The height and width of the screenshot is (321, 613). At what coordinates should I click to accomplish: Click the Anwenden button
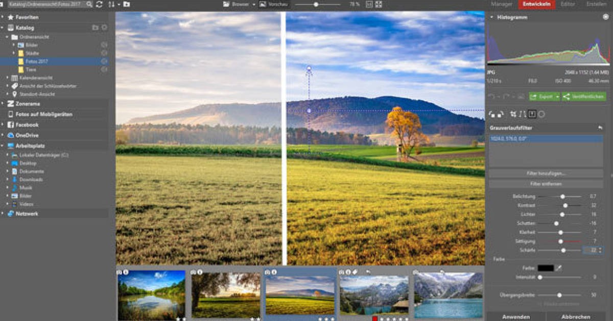pyautogui.click(x=517, y=315)
